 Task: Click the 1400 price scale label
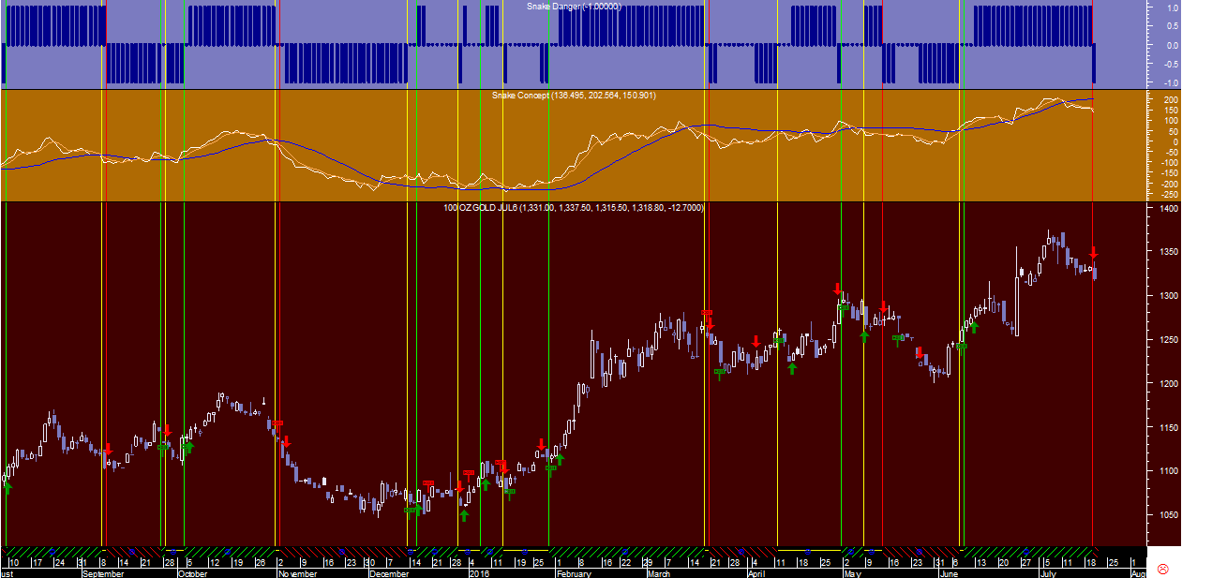pos(1168,209)
